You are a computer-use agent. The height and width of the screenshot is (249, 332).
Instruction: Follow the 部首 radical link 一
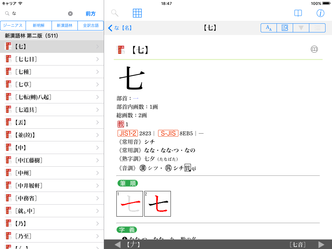(x=136, y=98)
